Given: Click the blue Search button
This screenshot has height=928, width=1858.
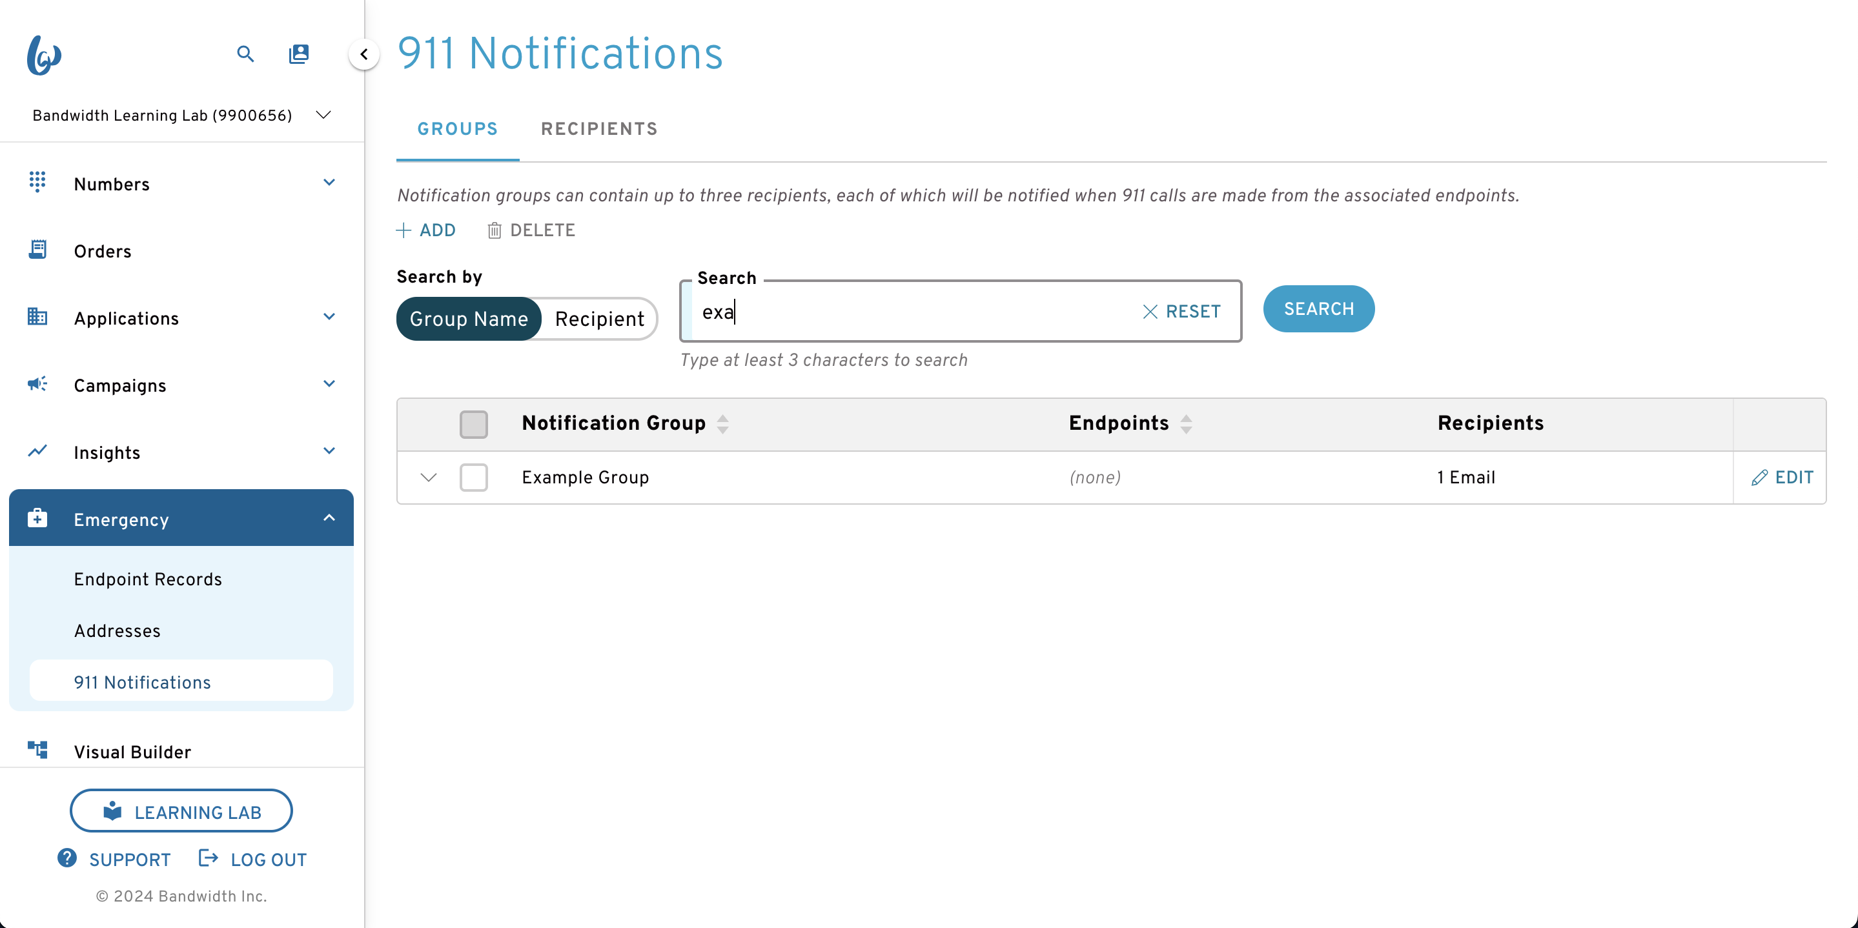Looking at the screenshot, I should pos(1318,308).
